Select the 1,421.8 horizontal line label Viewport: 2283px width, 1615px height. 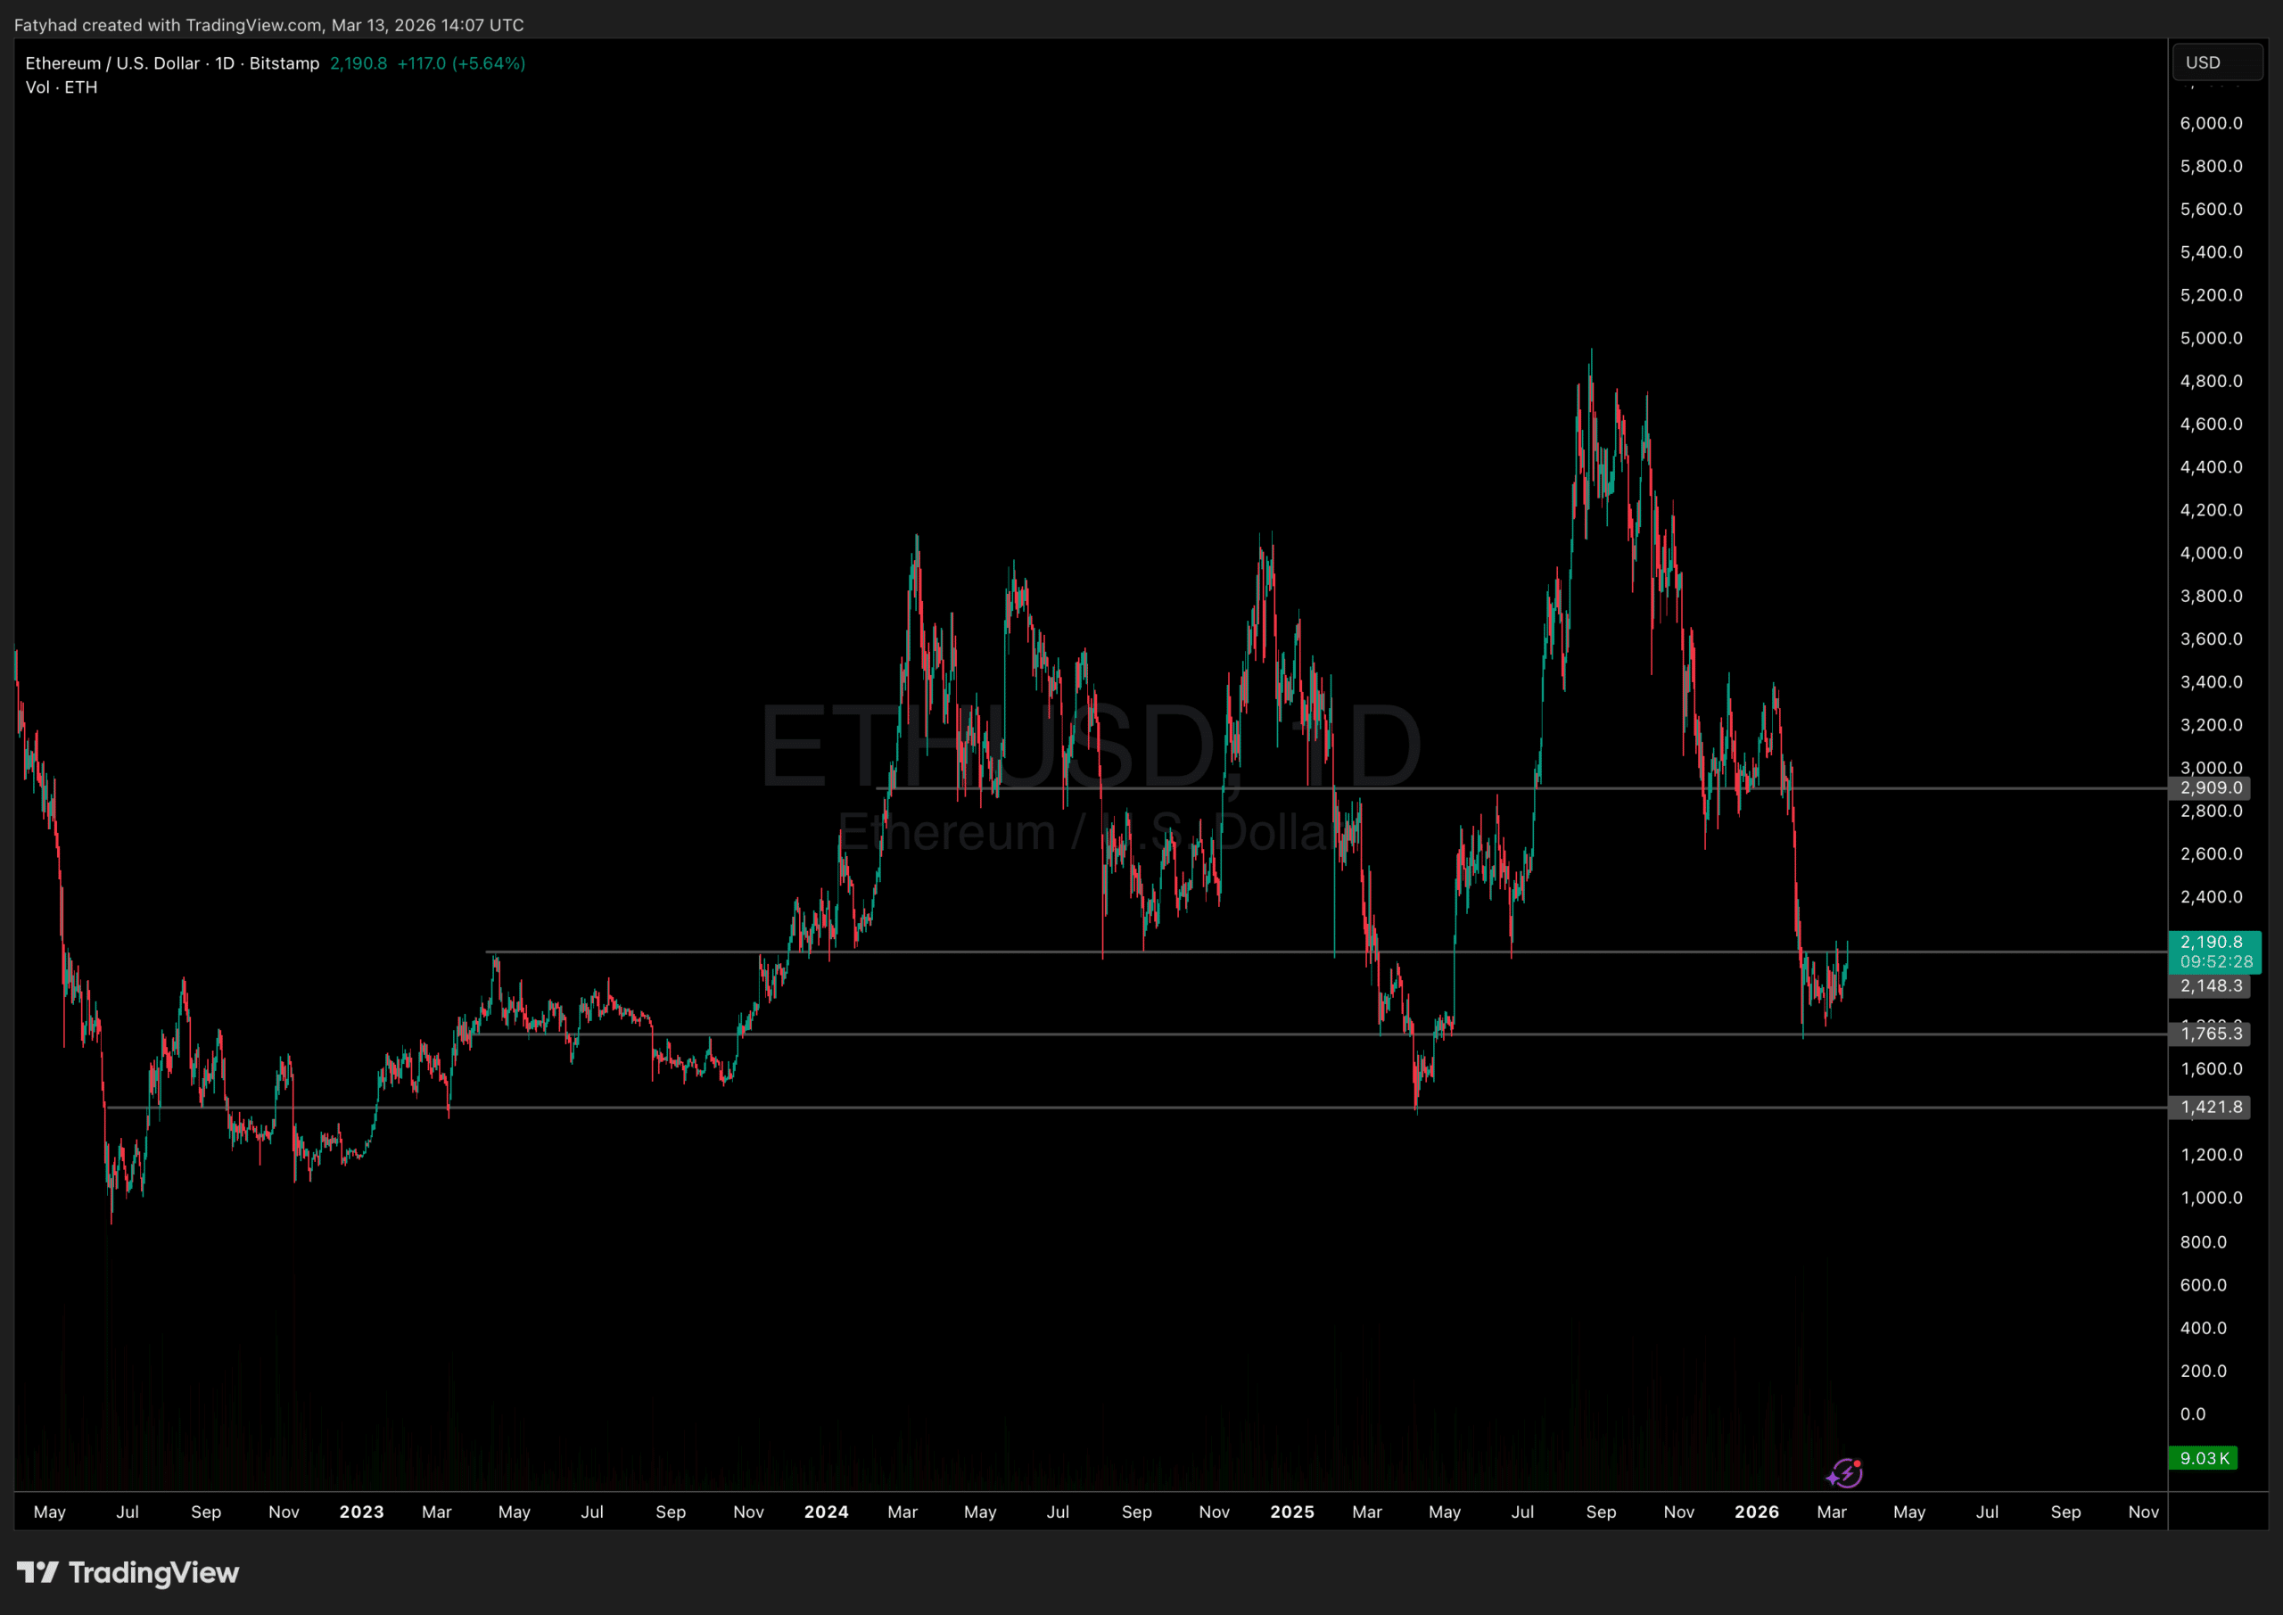(2208, 1107)
